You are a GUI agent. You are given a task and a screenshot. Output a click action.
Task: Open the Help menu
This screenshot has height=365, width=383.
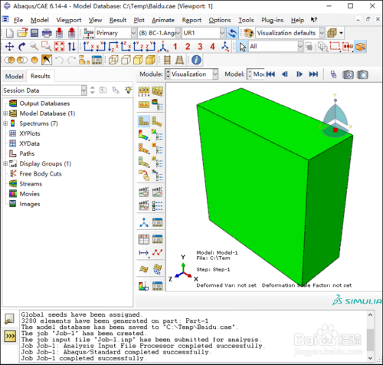click(x=297, y=20)
